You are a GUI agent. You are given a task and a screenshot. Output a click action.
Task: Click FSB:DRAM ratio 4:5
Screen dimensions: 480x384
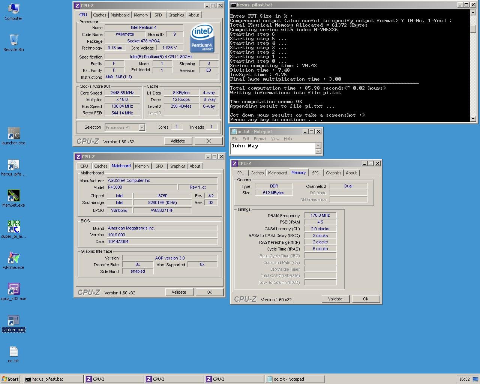[320, 222]
